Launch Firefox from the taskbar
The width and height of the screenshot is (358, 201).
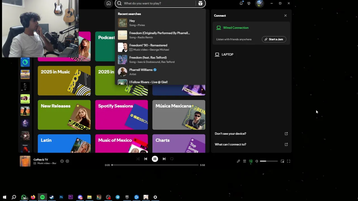point(33,197)
